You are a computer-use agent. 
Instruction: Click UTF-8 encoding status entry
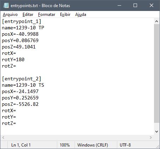tap(125, 145)
